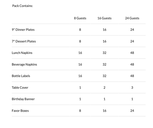Viewport: 153px width, 128px height.
Task: Click the 9" Dinner Plates row label
Action: click(x=23, y=30)
